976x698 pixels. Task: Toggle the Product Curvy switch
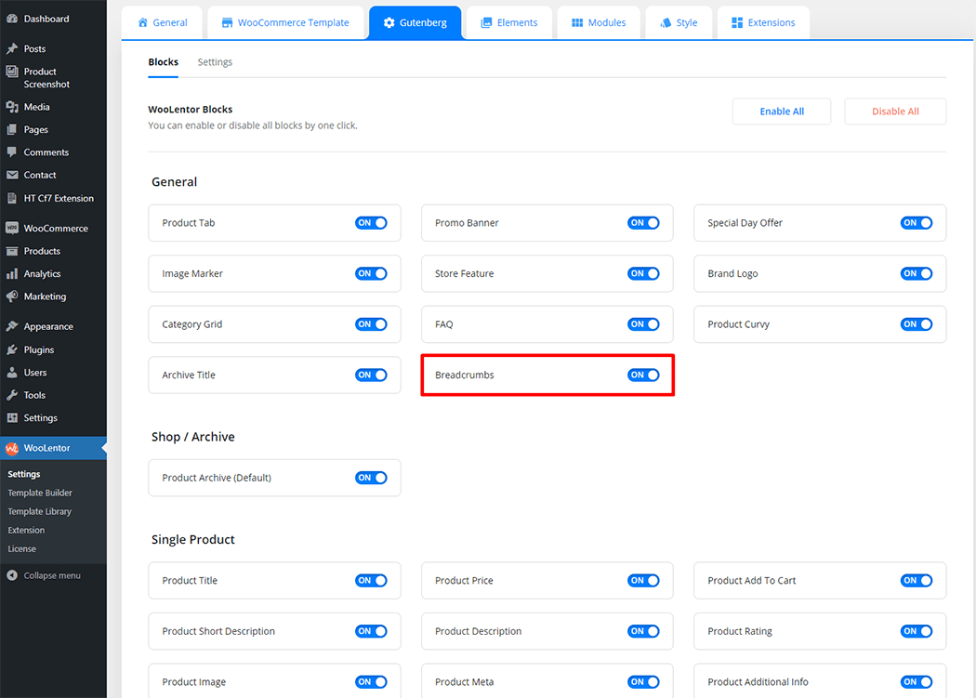tap(917, 324)
